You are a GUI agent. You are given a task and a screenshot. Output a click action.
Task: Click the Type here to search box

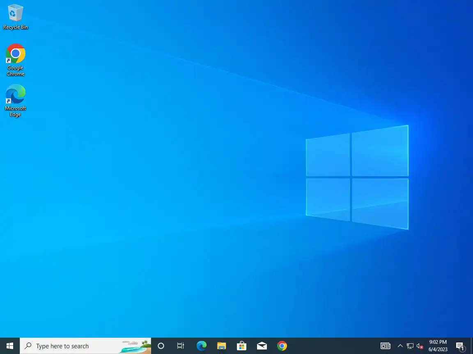pyautogui.click(x=85, y=346)
